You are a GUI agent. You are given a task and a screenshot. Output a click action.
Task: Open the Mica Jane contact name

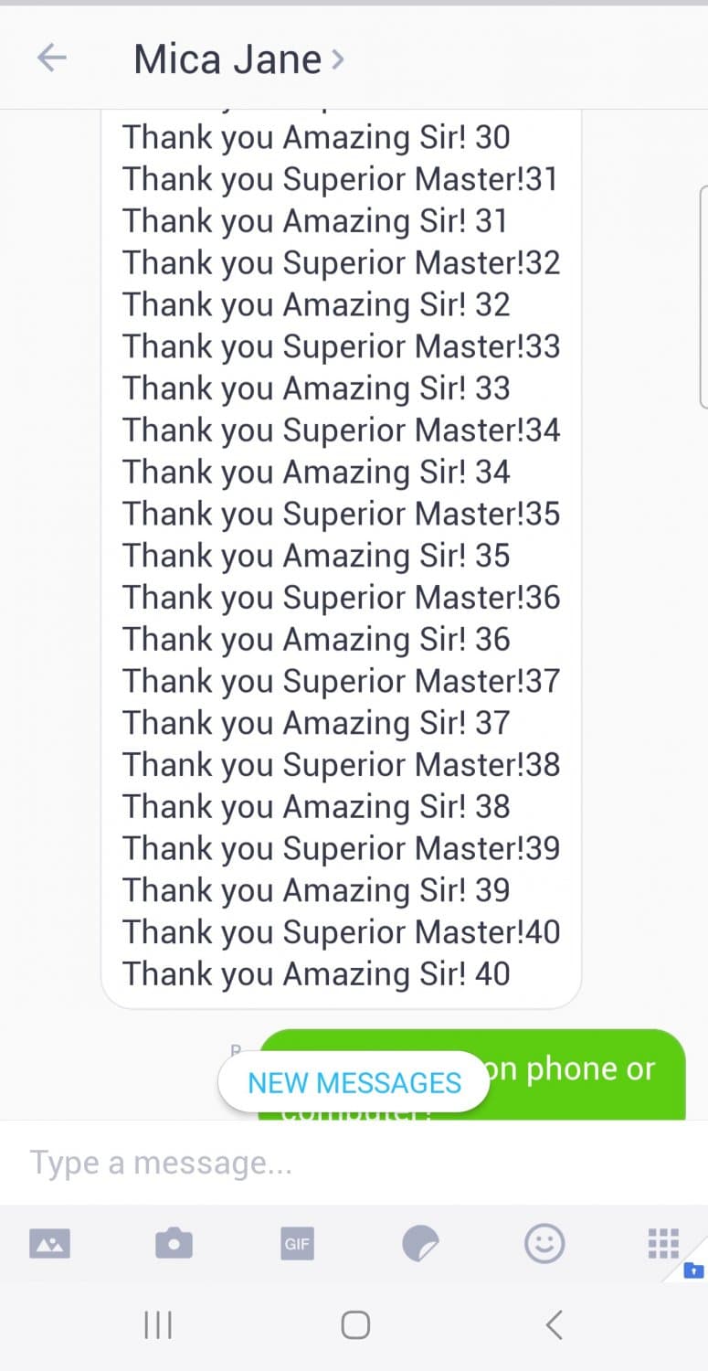point(227,60)
